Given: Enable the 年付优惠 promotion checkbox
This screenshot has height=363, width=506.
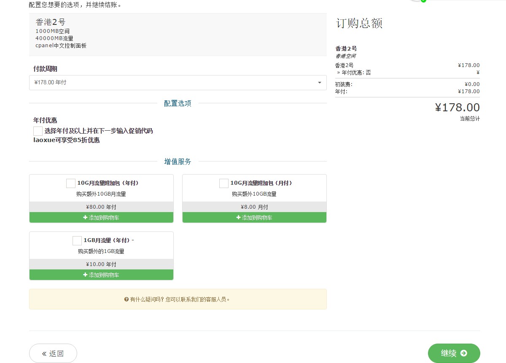Looking at the screenshot, I should point(38,131).
